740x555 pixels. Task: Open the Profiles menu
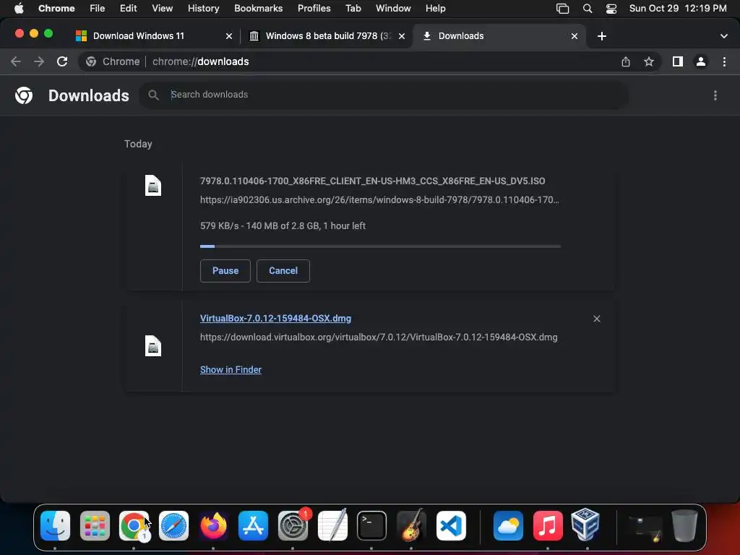click(x=314, y=8)
